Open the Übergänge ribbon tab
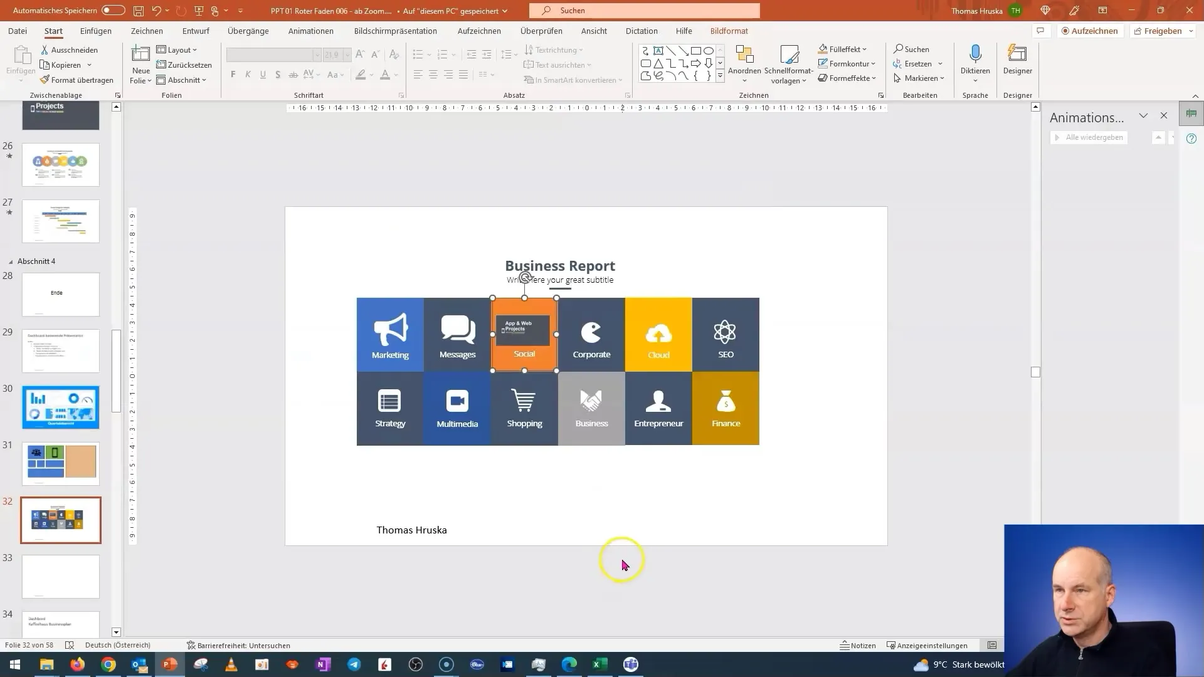 [x=248, y=31]
